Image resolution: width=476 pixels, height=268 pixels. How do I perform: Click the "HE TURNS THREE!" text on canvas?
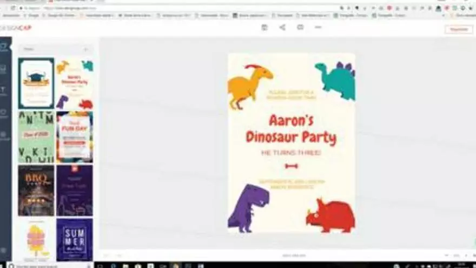pyautogui.click(x=291, y=153)
